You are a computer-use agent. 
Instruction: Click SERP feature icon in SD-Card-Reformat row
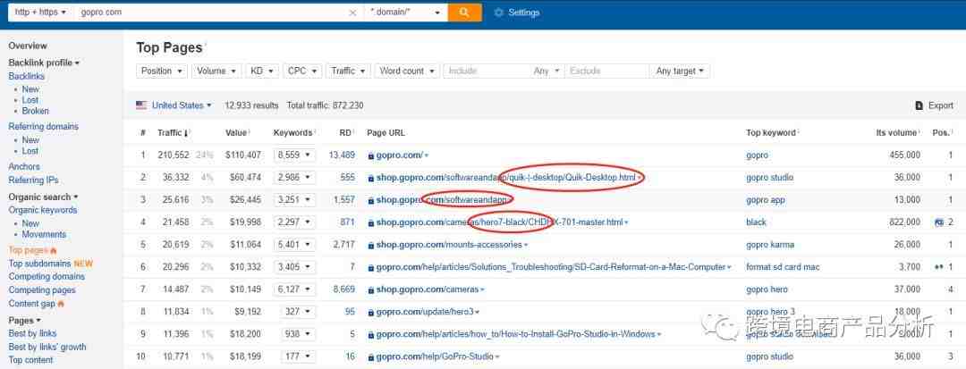click(x=939, y=267)
